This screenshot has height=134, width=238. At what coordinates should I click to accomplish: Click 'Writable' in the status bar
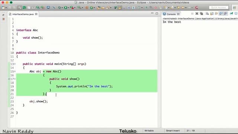pos(149,131)
